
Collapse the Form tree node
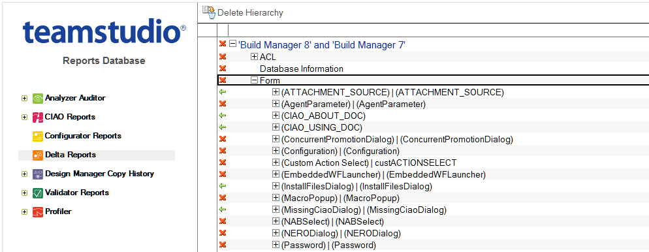[x=255, y=80]
